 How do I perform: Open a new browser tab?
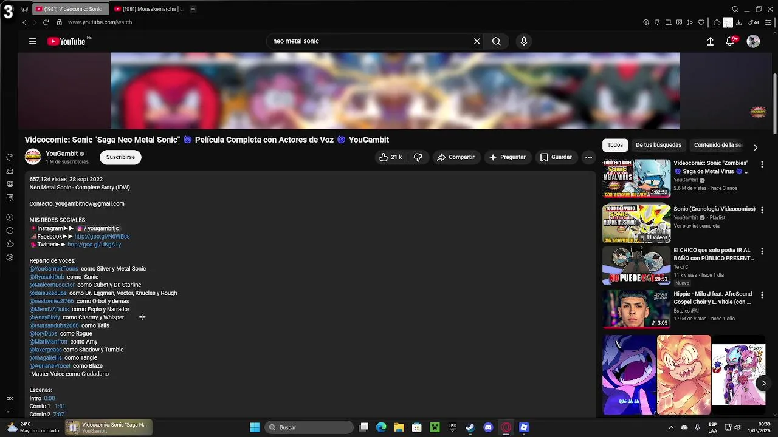193,9
